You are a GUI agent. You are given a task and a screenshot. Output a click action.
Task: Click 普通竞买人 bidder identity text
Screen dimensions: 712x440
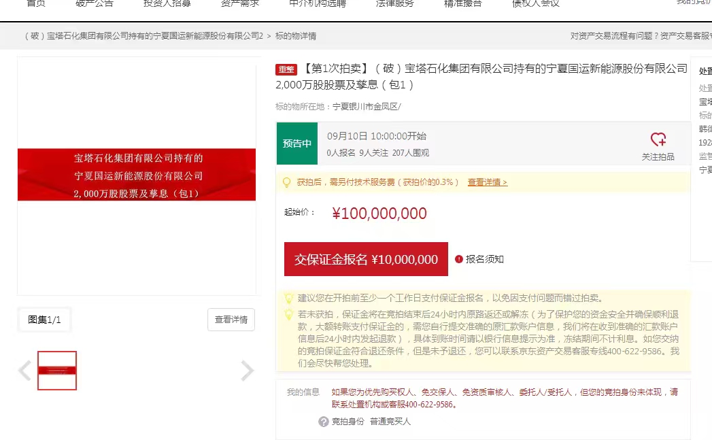coord(390,422)
